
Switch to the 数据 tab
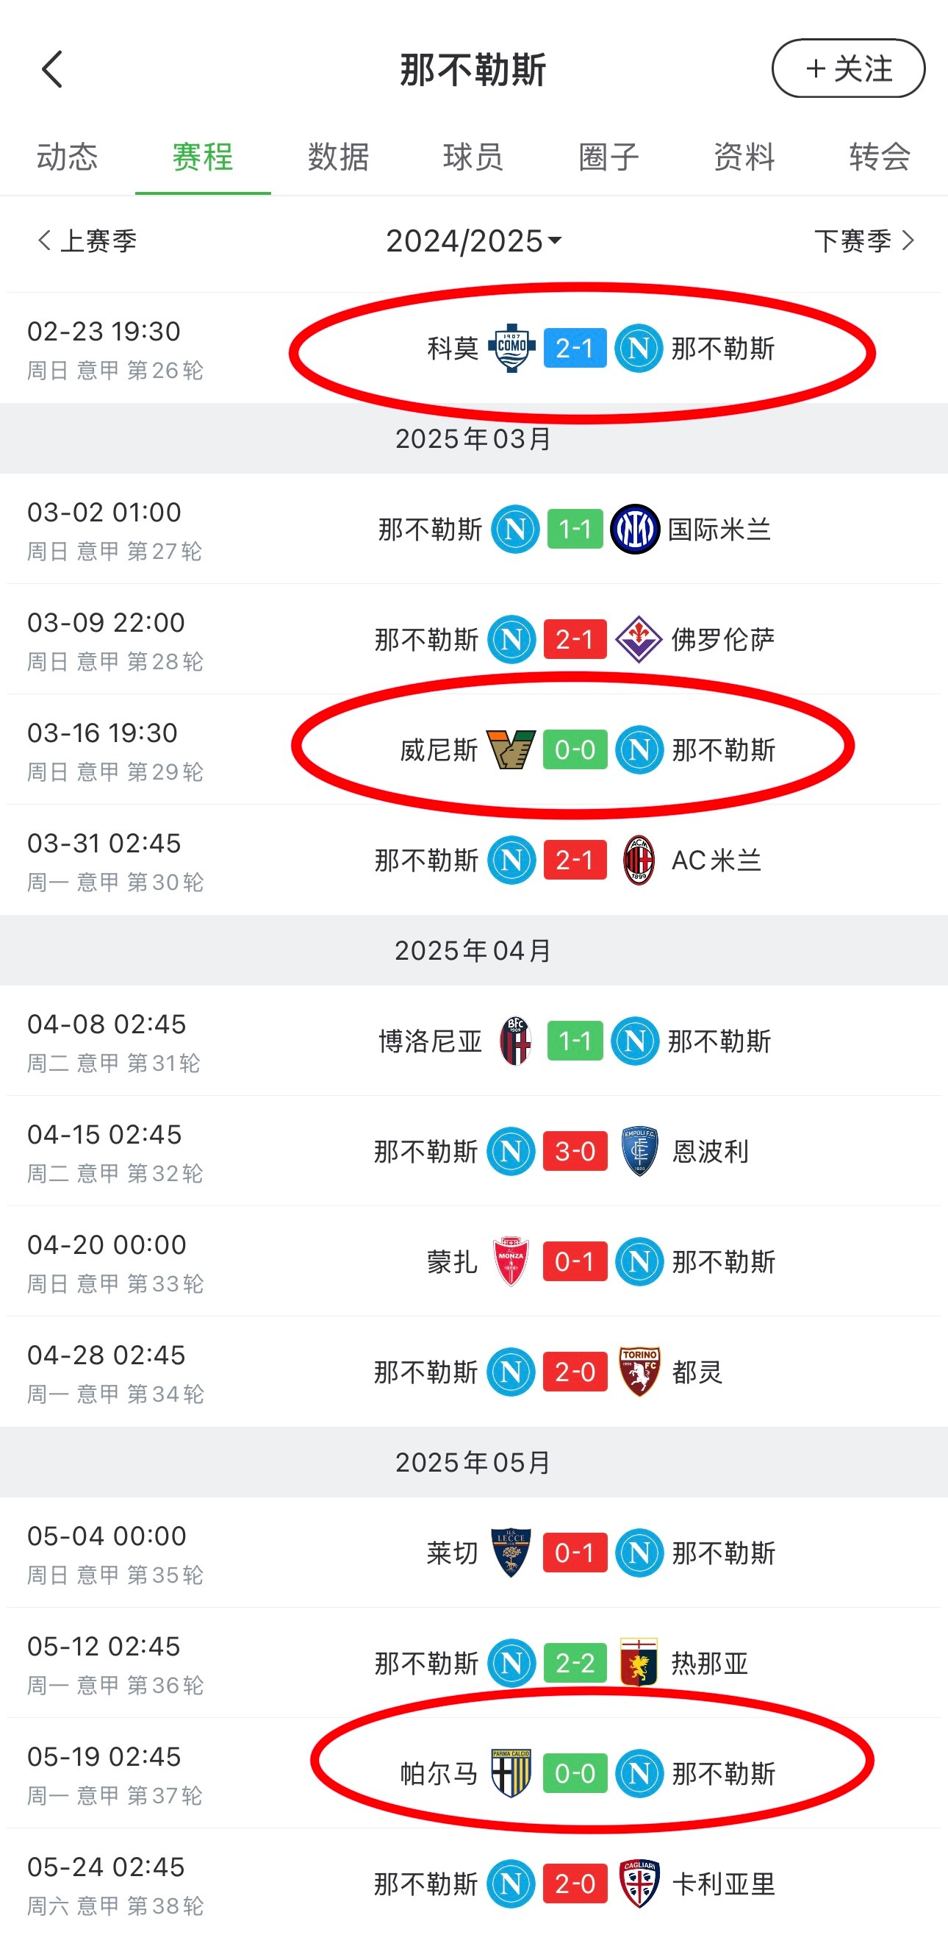338,157
